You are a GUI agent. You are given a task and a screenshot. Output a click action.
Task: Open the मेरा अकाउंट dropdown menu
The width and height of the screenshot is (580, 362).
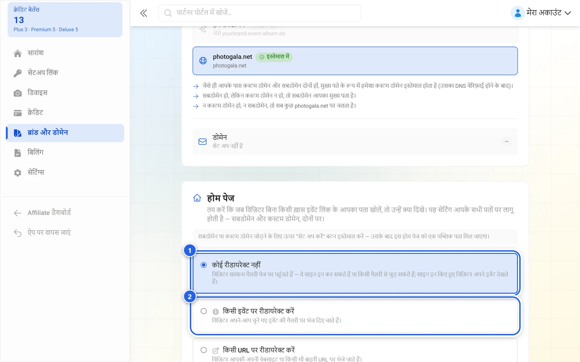(x=541, y=13)
